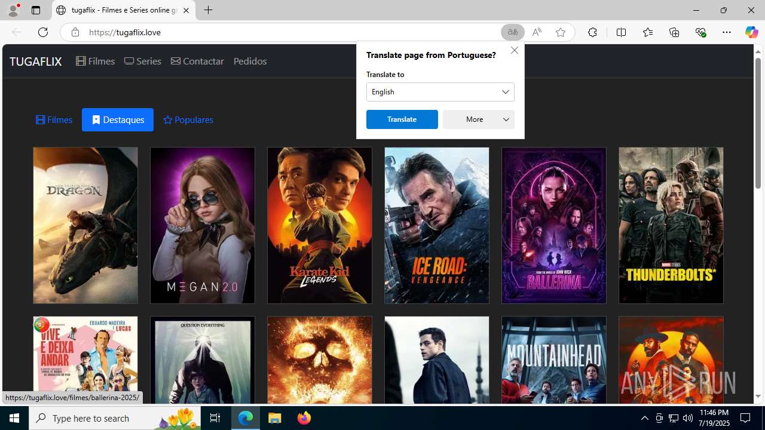Open File Explorer from taskbar

point(275,418)
